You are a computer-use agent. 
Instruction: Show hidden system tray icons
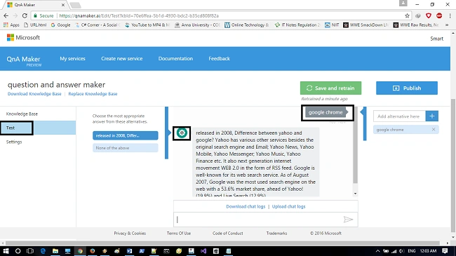pos(377,251)
